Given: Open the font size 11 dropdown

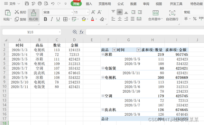Looking at the screenshot, I should pos(88,12).
